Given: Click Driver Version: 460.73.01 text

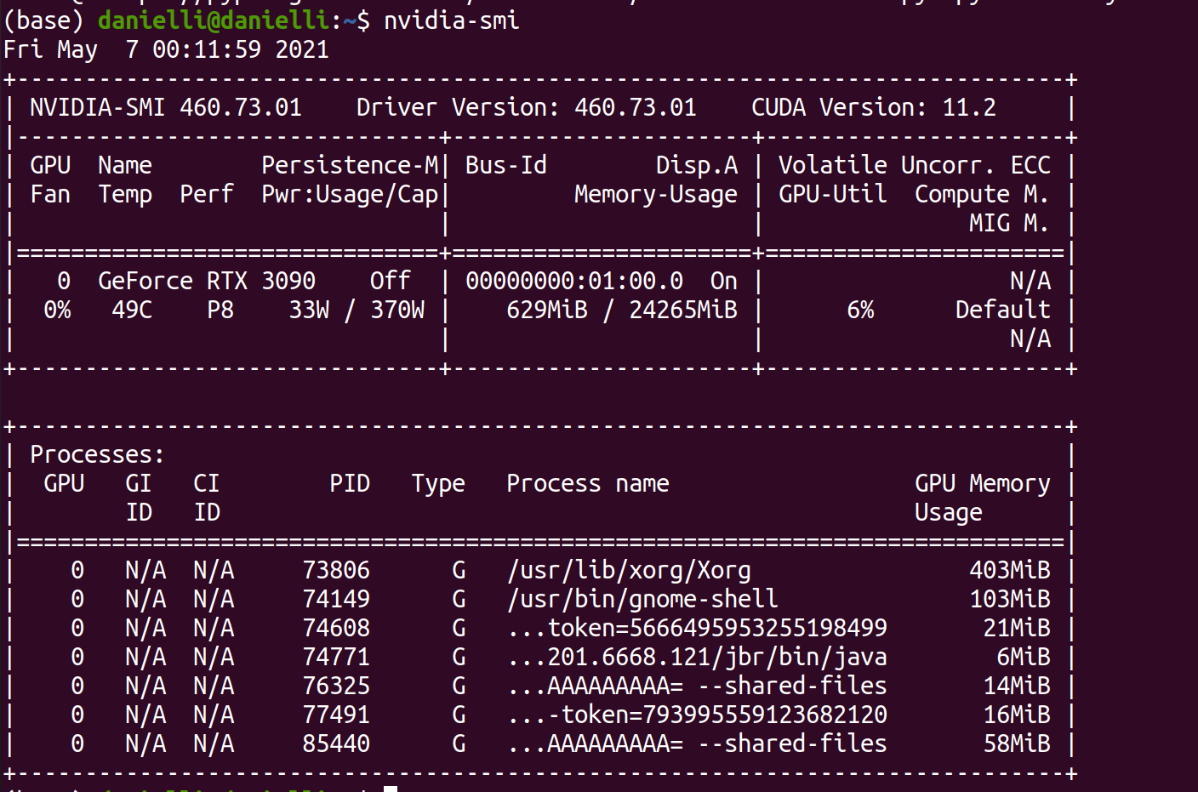Looking at the screenshot, I should click(x=526, y=107).
